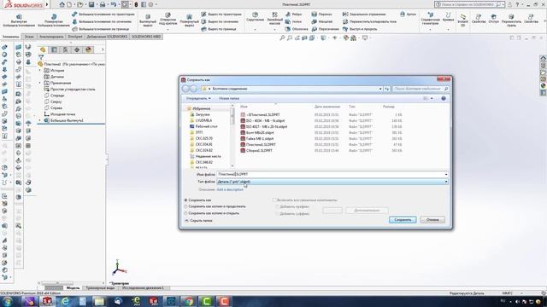
Task: Click the Home icon in quick toolbar
Action: coord(62,4)
